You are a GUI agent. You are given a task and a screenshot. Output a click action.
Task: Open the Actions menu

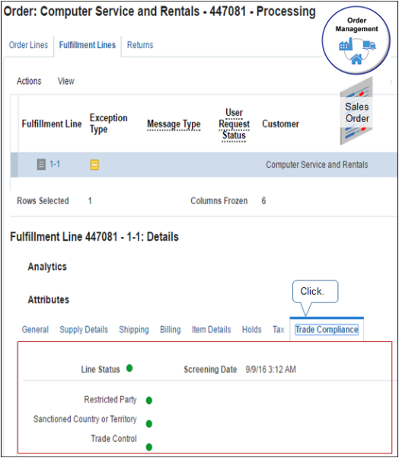pyautogui.click(x=29, y=81)
